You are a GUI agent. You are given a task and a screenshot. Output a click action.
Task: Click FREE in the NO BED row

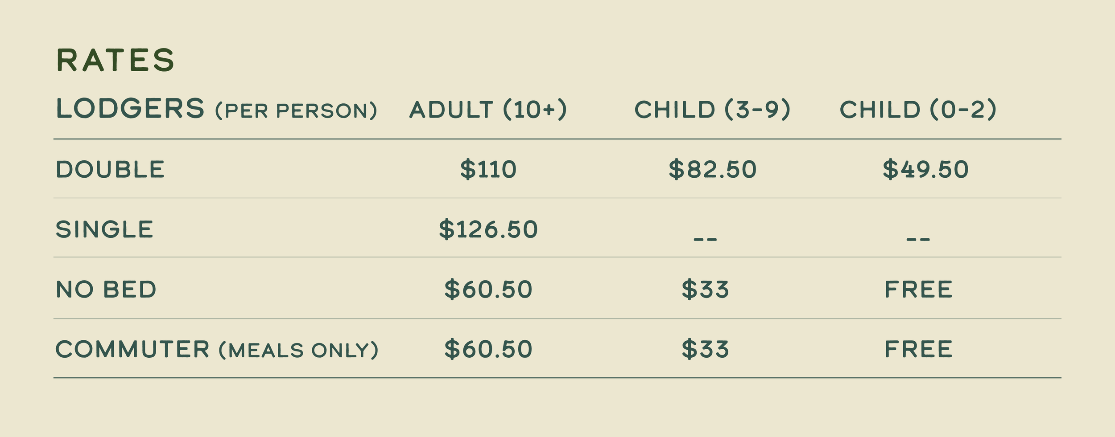918,290
